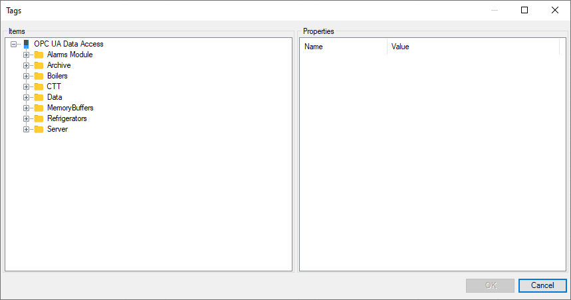Select the Server item label
Screen dimensions: 571x300
coord(57,129)
